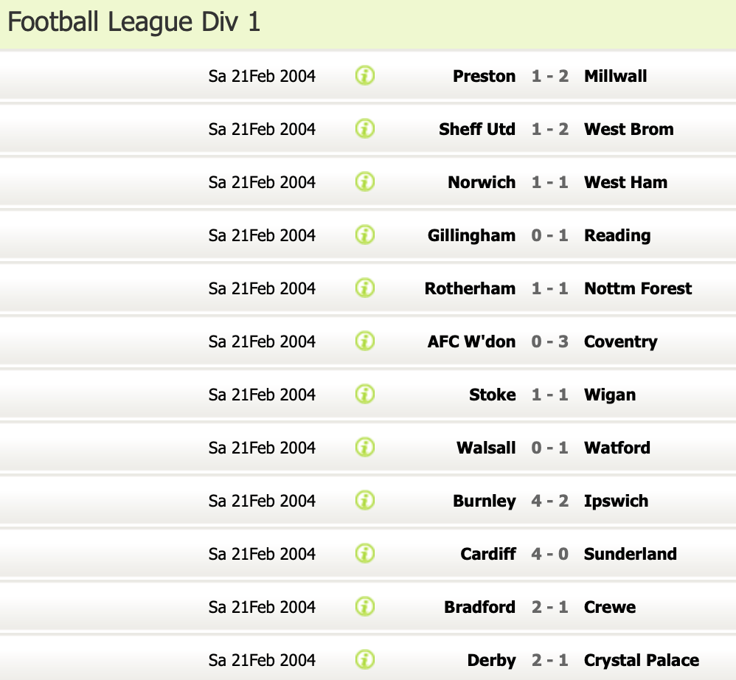The width and height of the screenshot is (736, 680).
Task: Click info icon for Rotherham match
Action: pyautogui.click(x=365, y=288)
